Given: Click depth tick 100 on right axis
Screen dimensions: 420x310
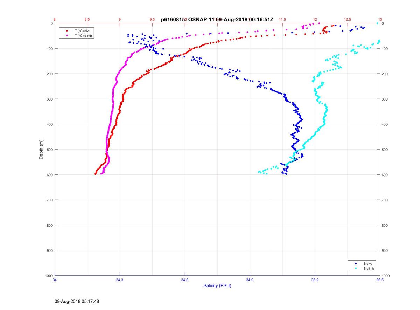Looking at the screenshot, I should [x=385, y=49].
